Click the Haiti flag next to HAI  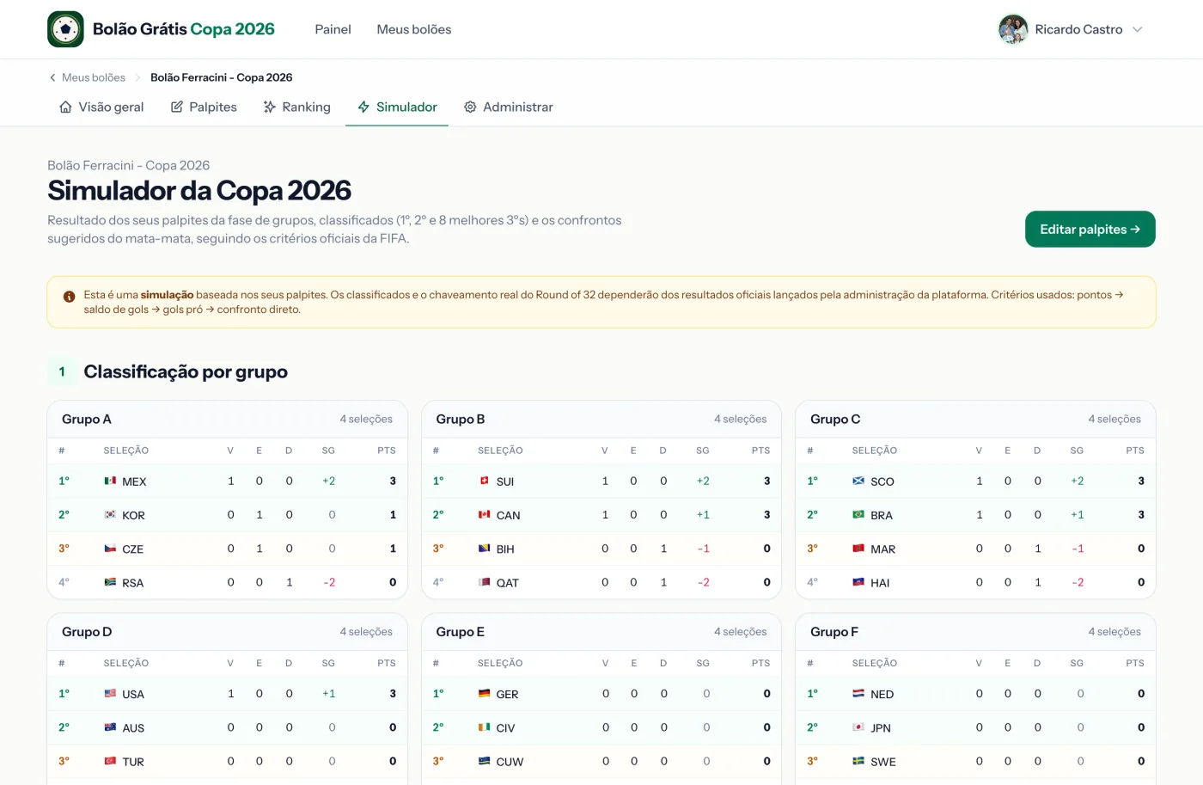pos(858,582)
